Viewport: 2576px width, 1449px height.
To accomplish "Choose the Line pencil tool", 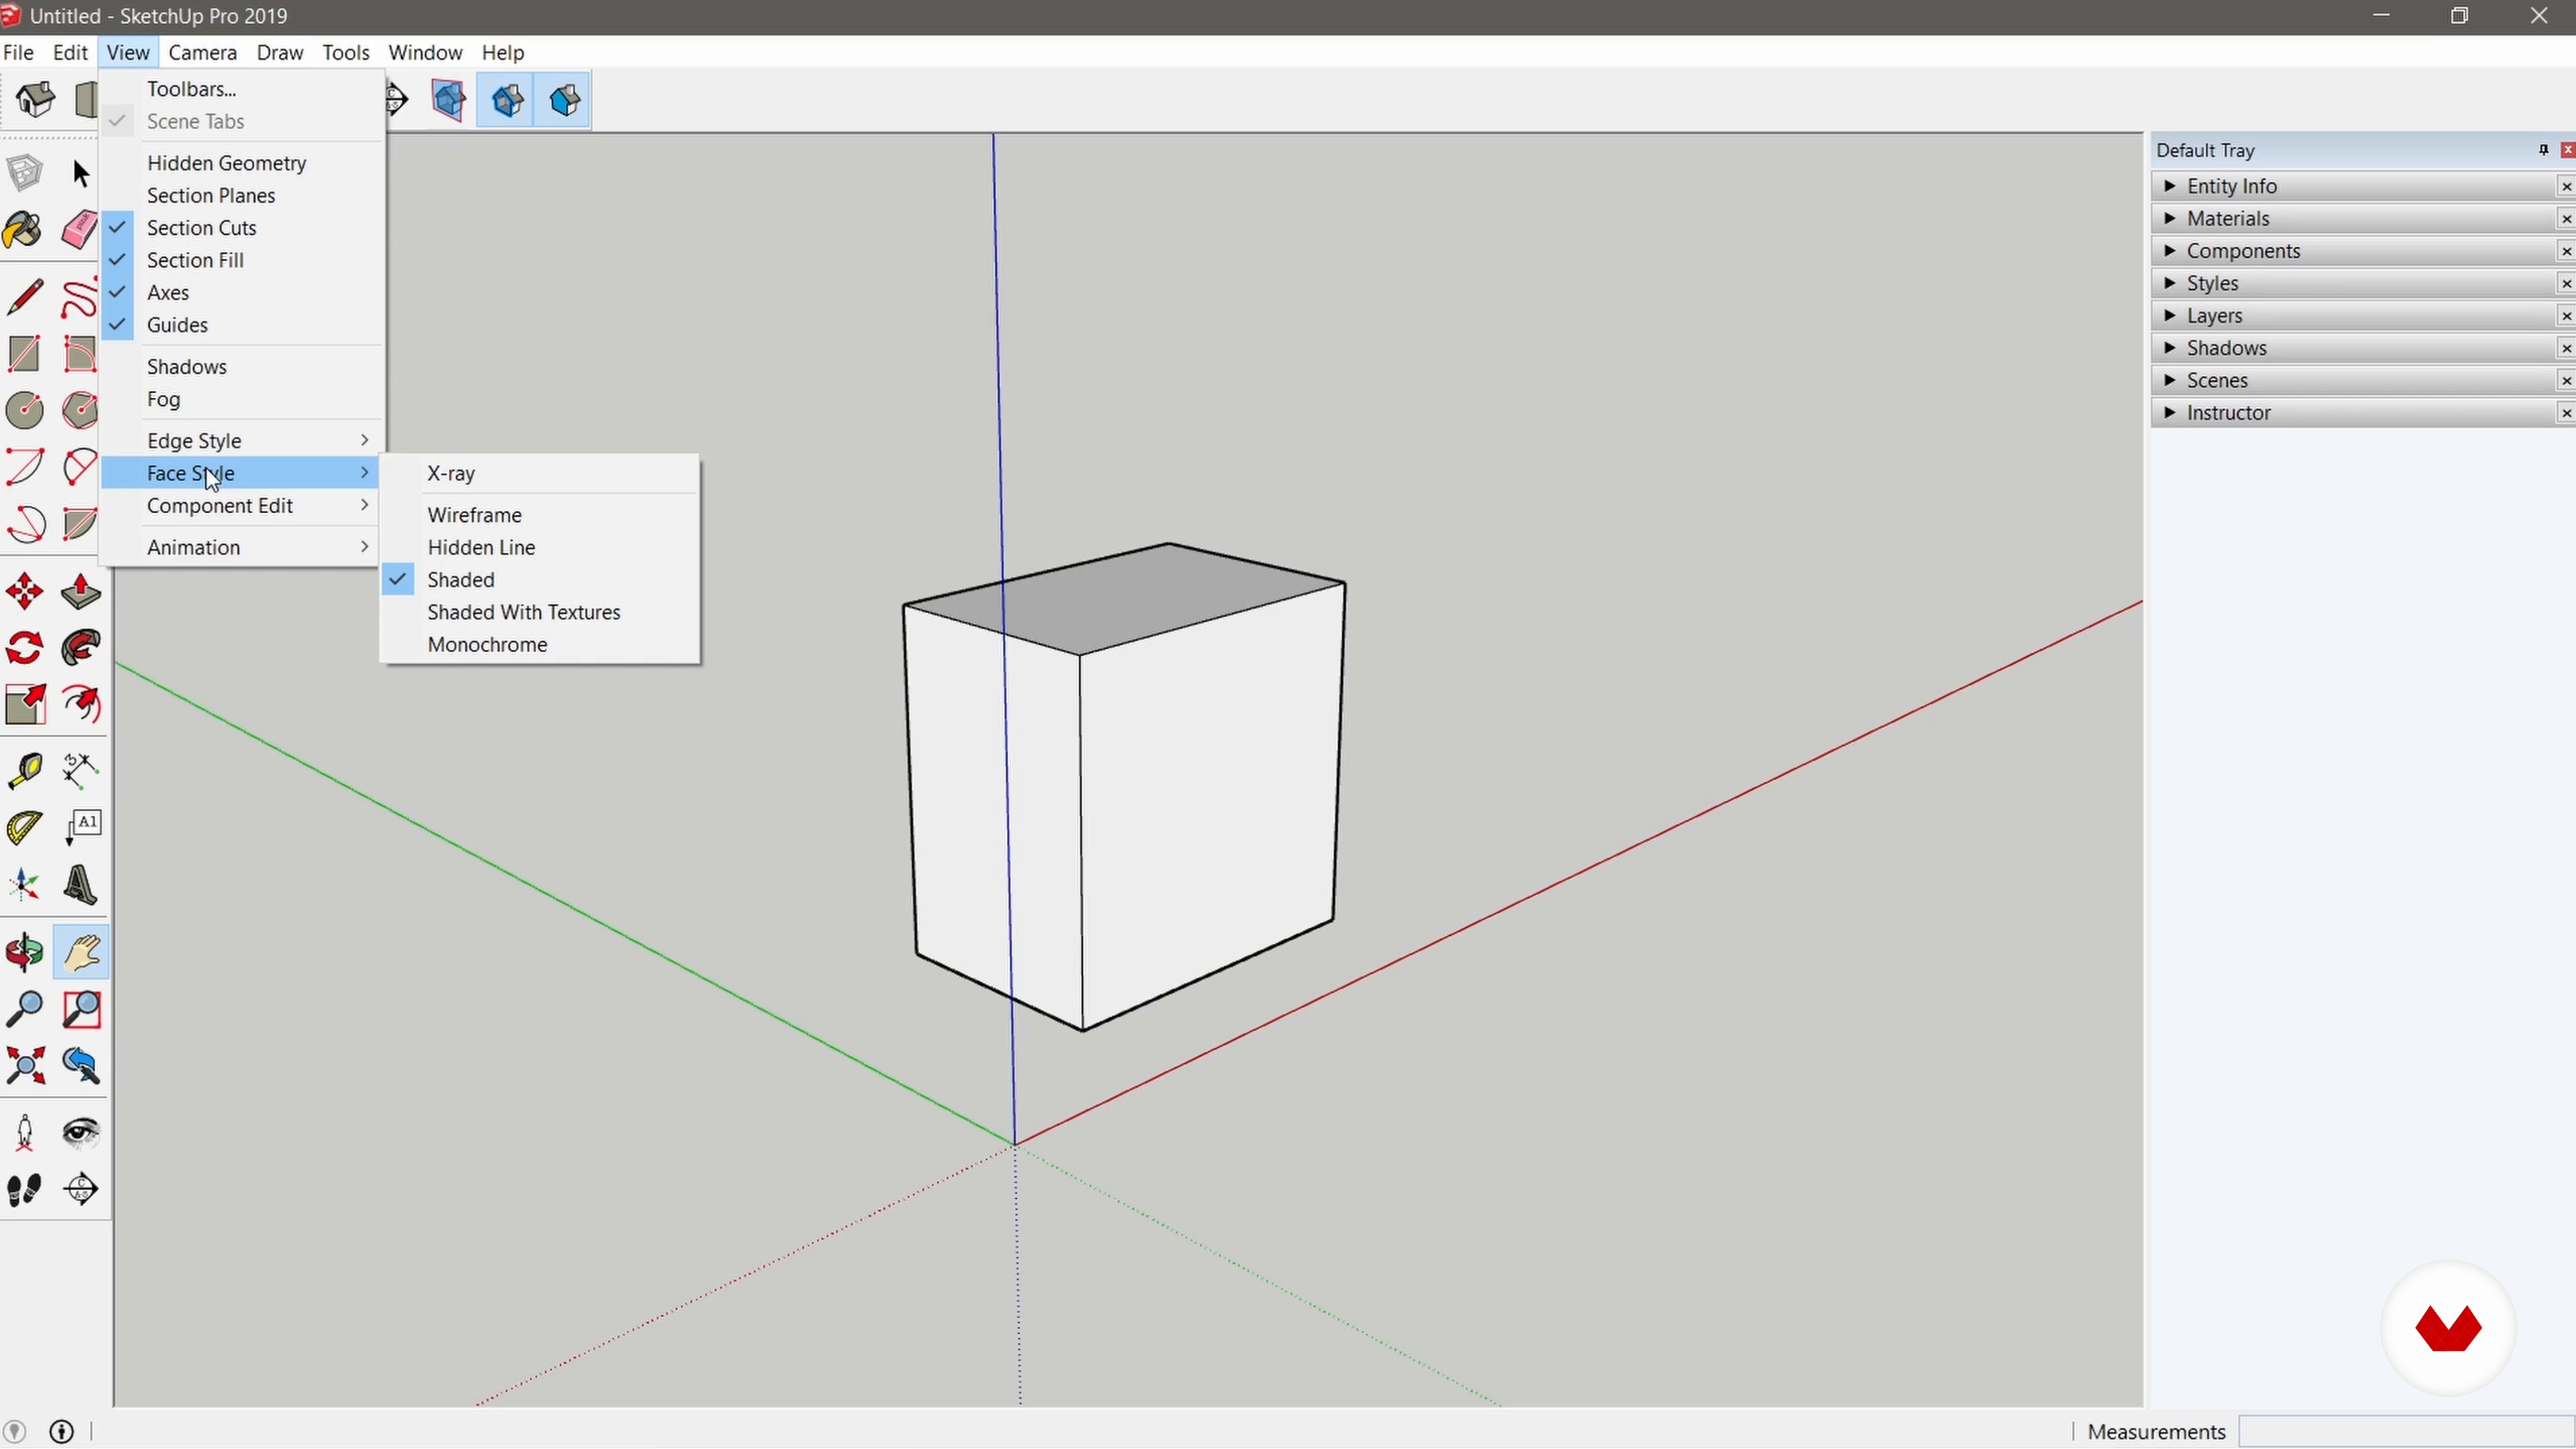I will [x=24, y=298].
